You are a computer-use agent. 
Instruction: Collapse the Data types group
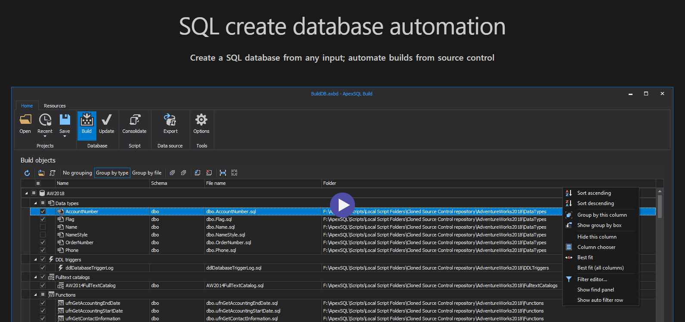pos(35,203)
